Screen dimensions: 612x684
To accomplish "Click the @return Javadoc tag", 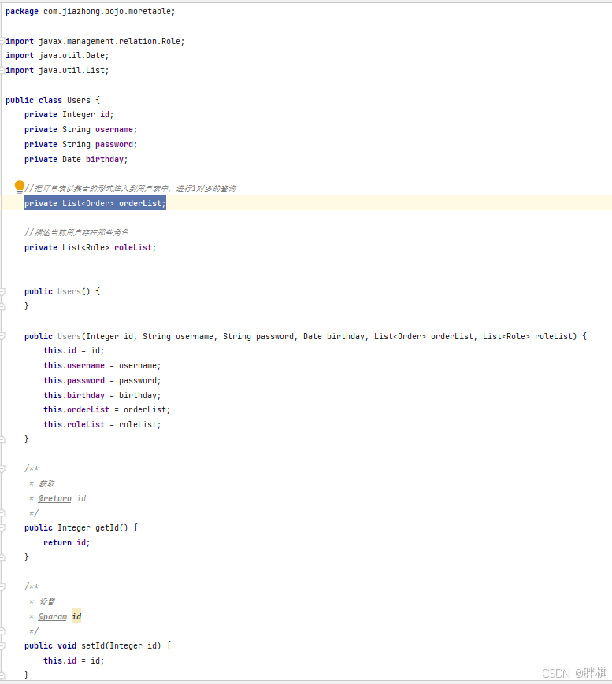I will (x=54, y=498).
